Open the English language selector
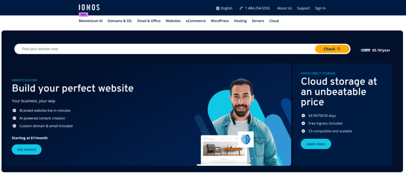 coord(224,8)
